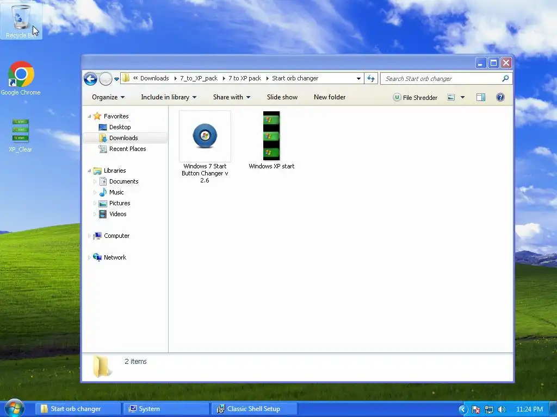Screen dimensions: 557x417
Task: Switch to the System taskbar window
Action: [166, 409]
